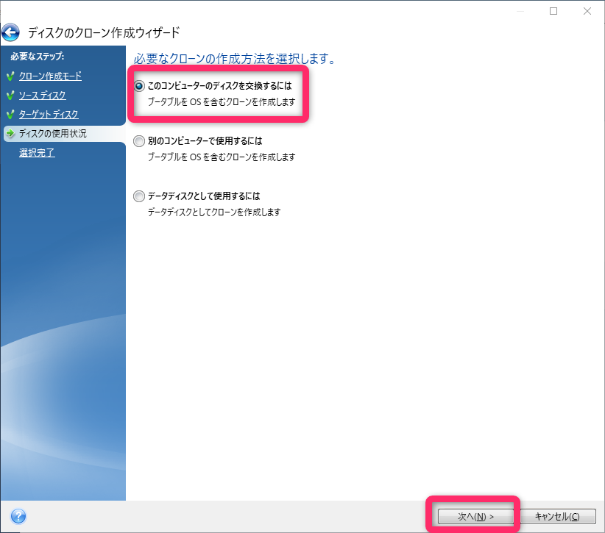Select 'このコンピューターのディスクを交換するには' radio option
The width and height of the screenshot is (605, 533).
[x=139, y=86]
